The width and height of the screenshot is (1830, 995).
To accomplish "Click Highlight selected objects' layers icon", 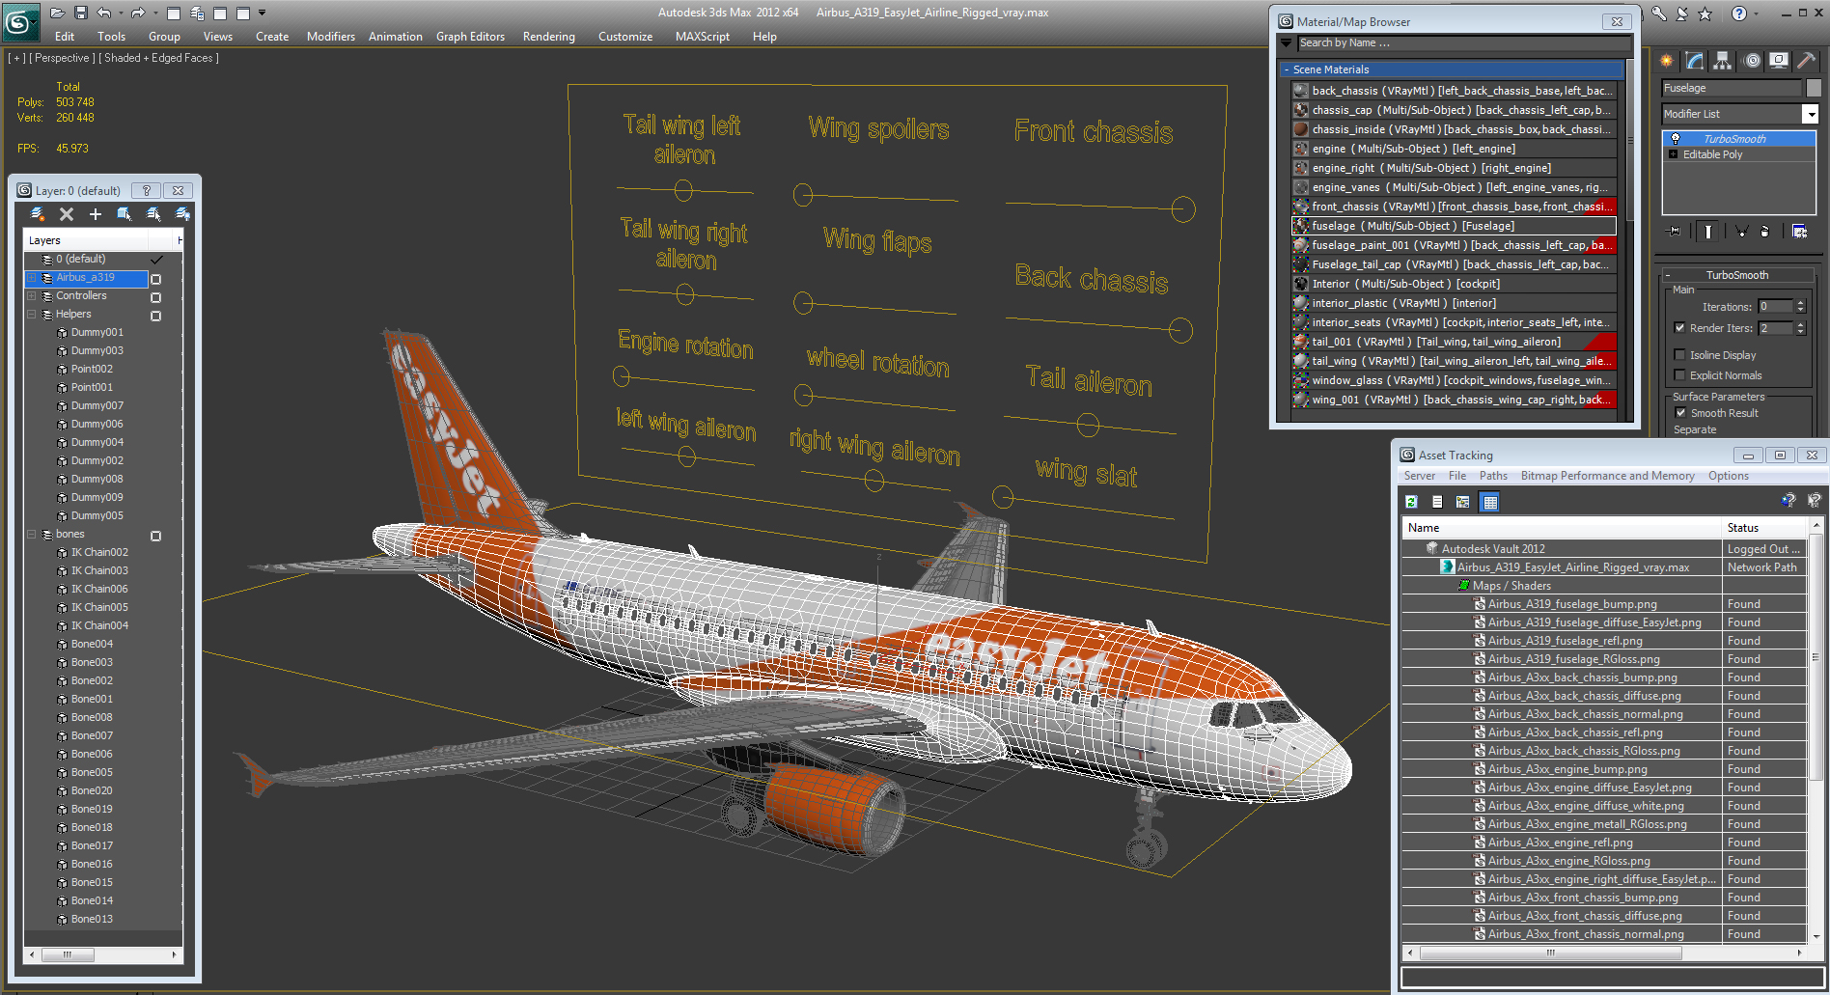I will point(153,213).
